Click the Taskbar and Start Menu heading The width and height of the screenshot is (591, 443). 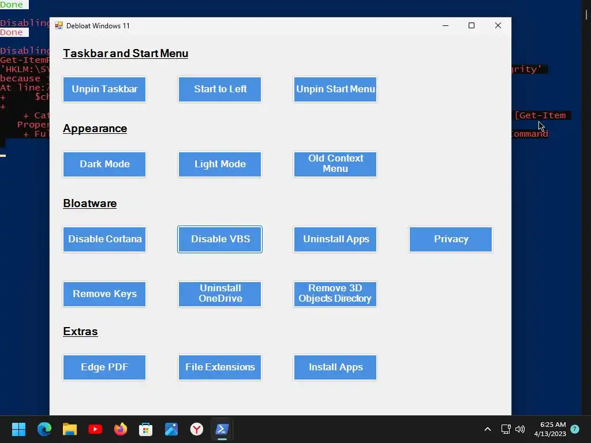[125, 54]
